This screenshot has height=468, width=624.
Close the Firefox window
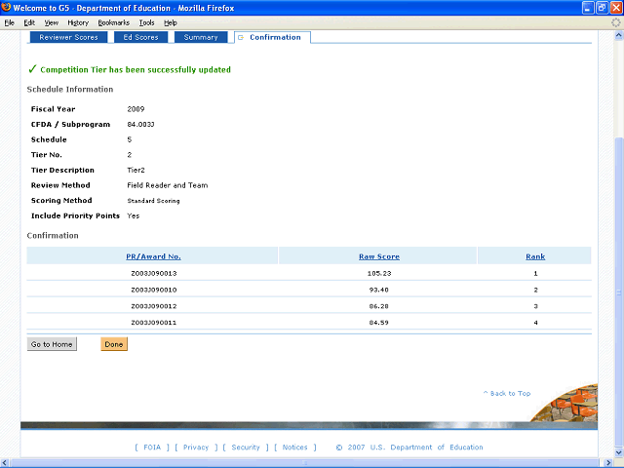click(x=616, y=8)
